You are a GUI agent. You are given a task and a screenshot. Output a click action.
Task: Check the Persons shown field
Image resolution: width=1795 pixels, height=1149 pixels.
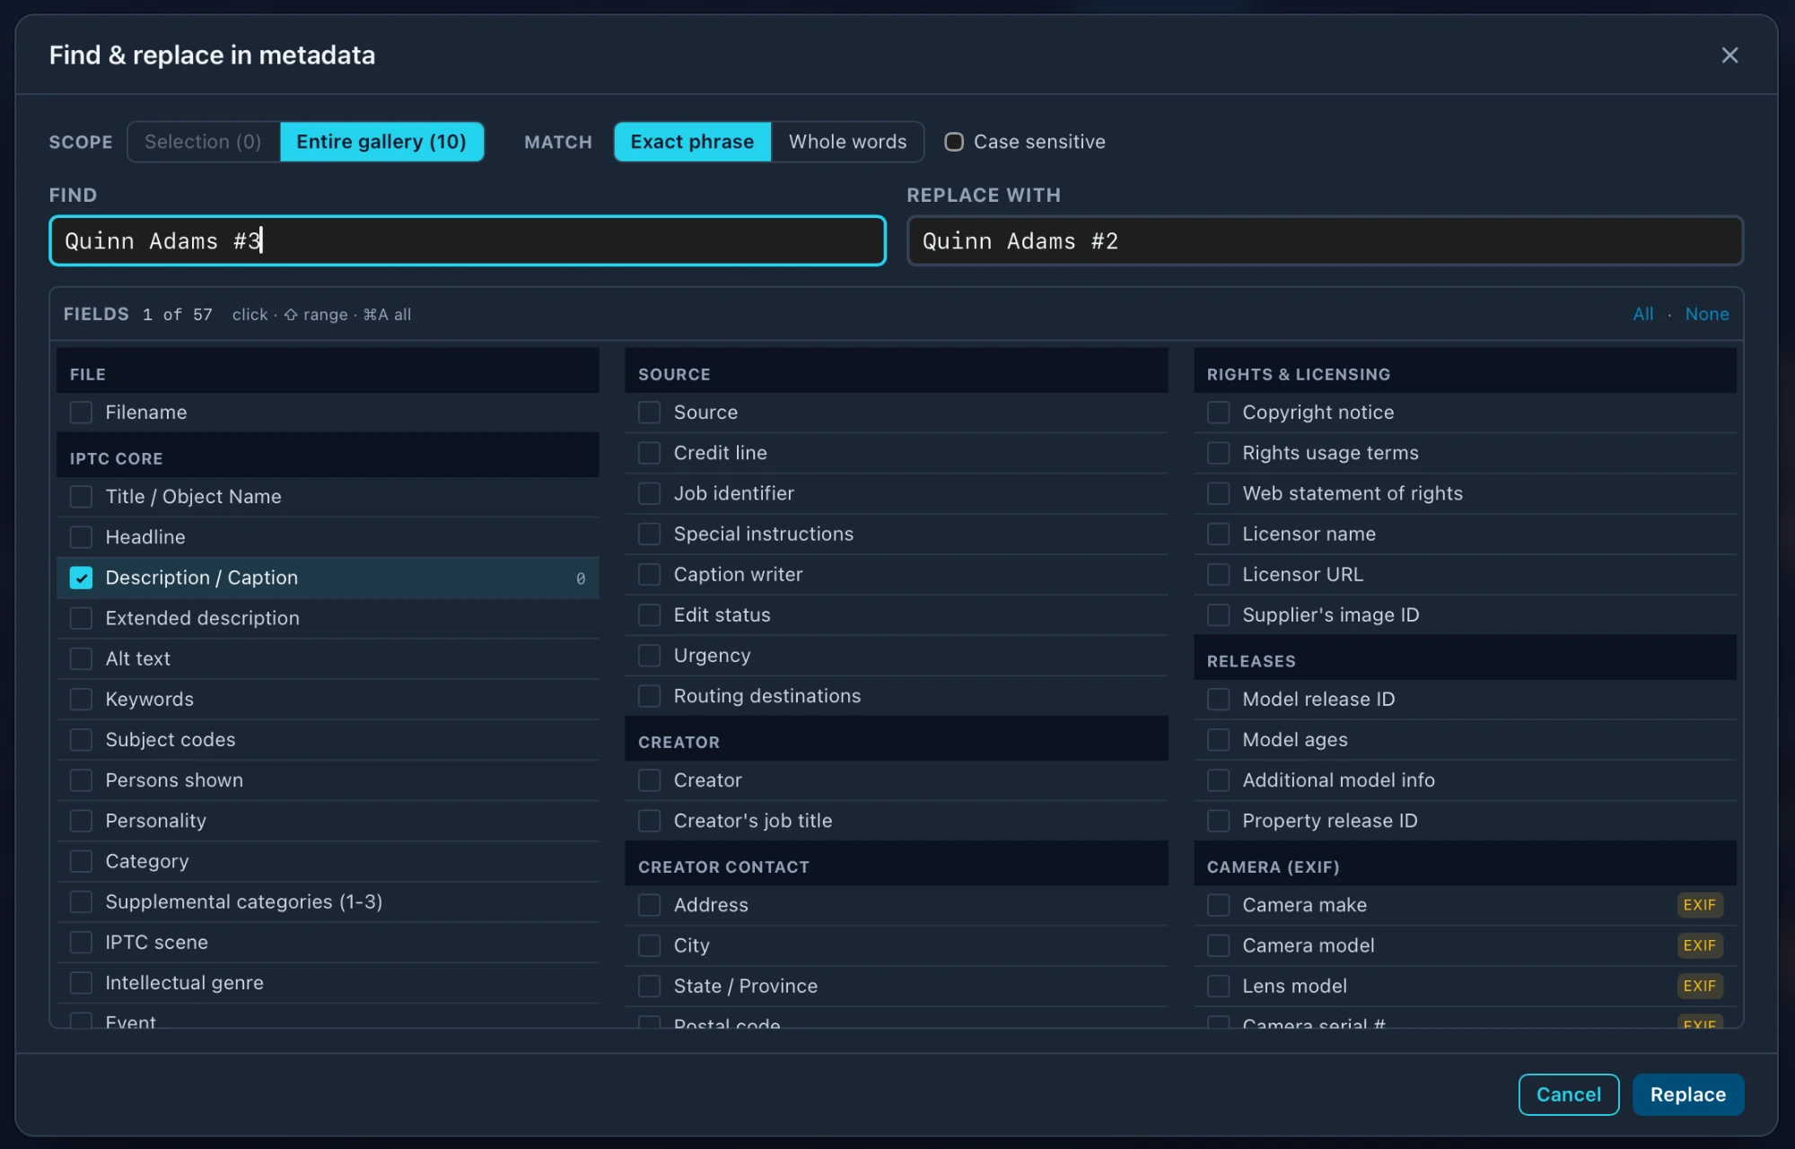click(x=81, y=780)
